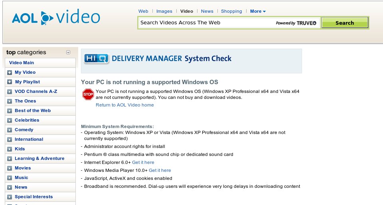
Task: Click 'Broadband is recommended' requirement line
Action: coord(192,186)
